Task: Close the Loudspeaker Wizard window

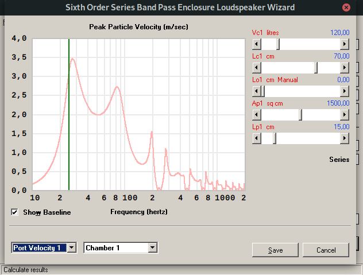Action: [346, 7]
